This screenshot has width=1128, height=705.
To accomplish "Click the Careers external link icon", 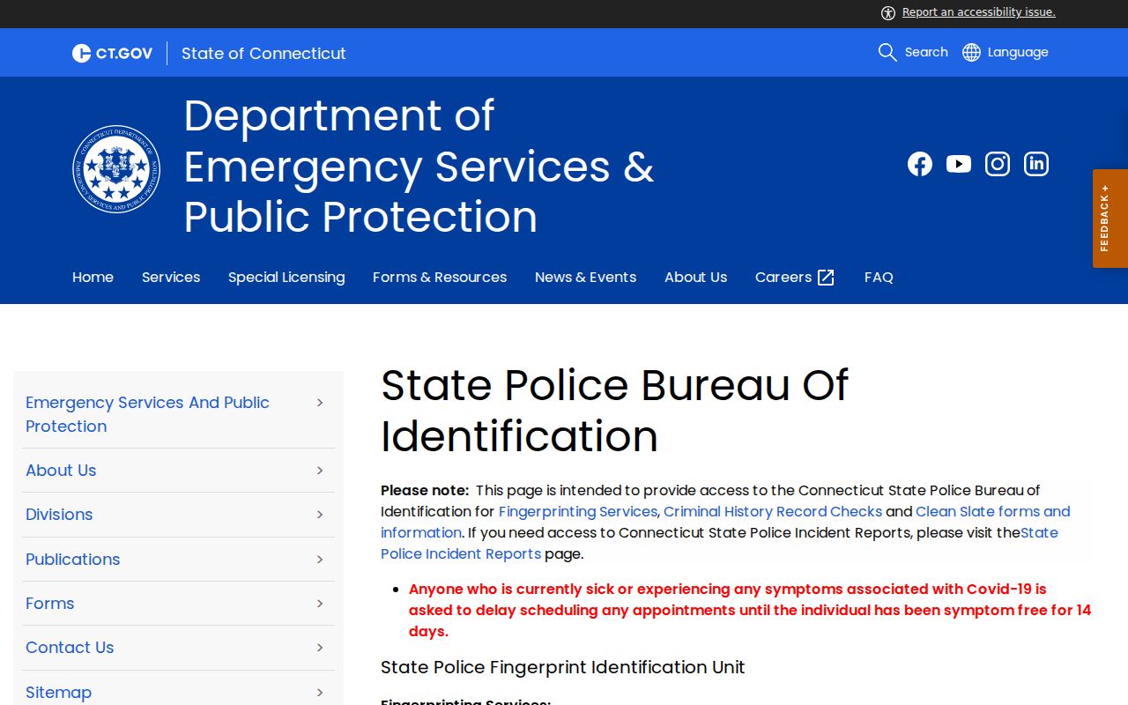I will pos(826,278).
